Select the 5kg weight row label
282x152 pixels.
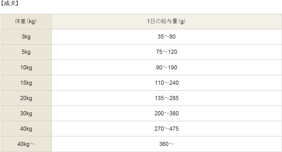pos(26,52)
